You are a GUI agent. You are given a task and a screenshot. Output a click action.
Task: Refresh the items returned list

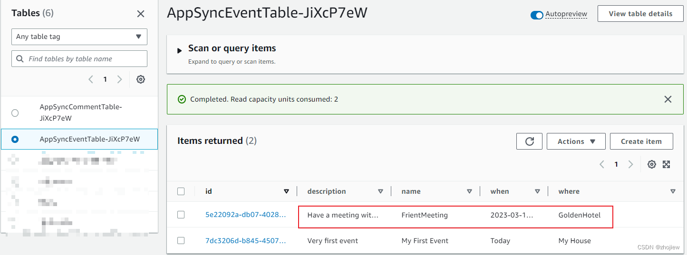(530, 142)
